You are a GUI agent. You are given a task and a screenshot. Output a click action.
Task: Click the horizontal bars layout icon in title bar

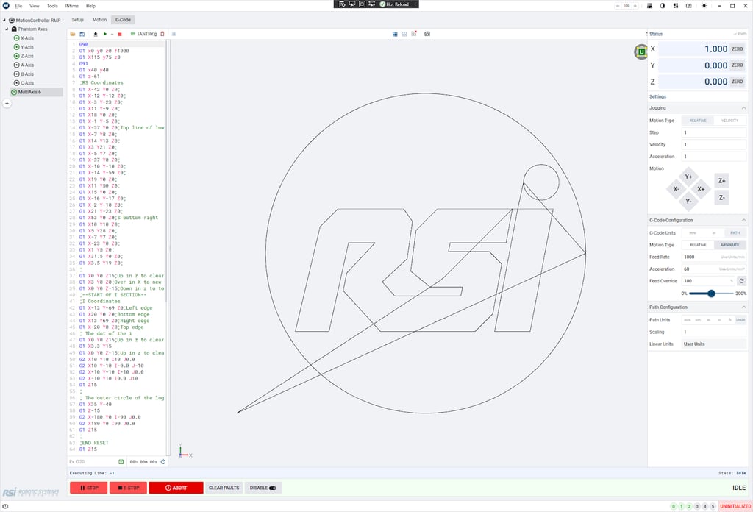tap(649, 6)
